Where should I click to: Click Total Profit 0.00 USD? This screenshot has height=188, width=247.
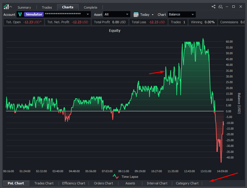pos(110,22)
